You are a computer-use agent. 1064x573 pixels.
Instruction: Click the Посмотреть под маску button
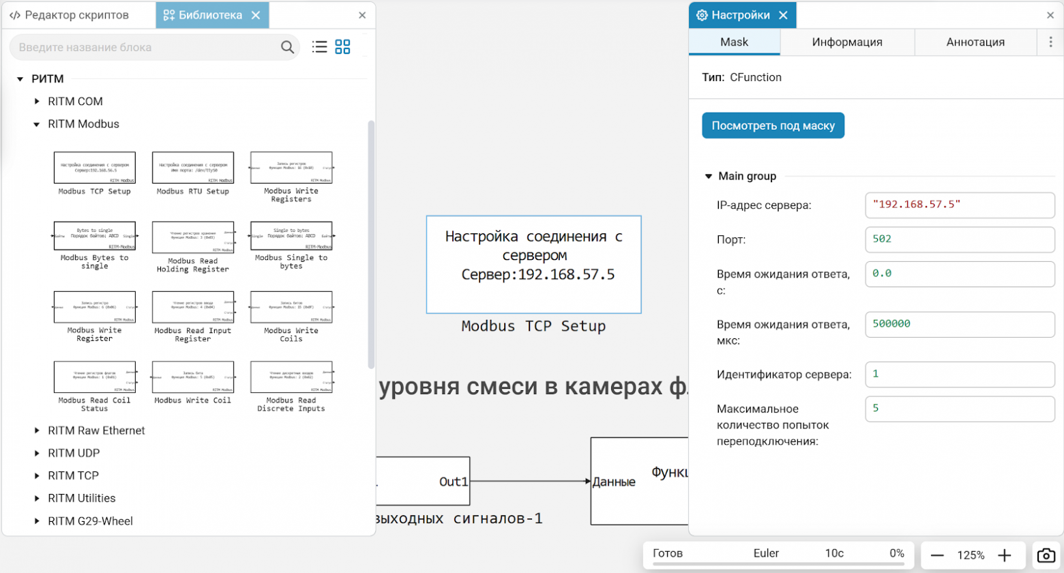[773, 125]
